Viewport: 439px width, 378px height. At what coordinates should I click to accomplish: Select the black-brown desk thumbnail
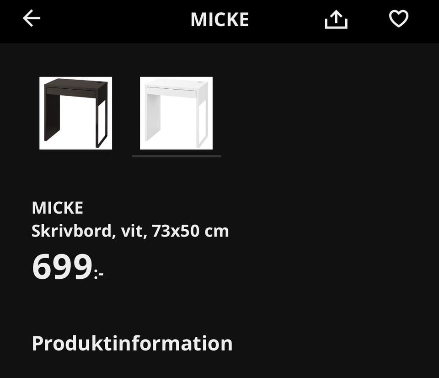click(75, 113)
